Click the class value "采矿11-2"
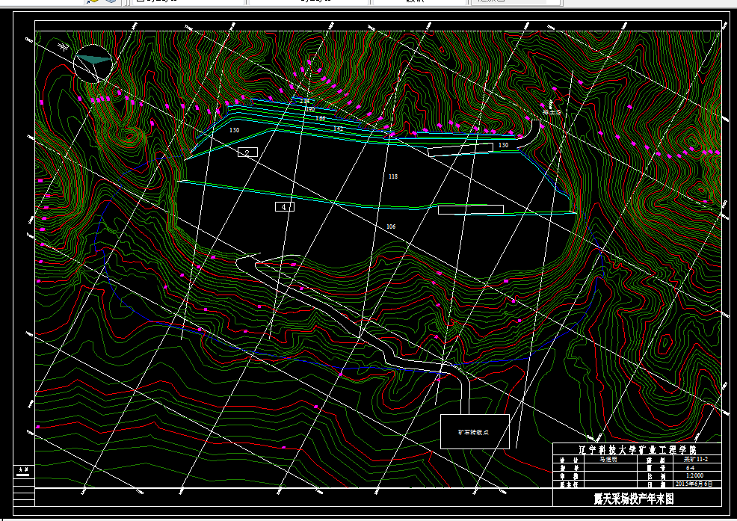 [x=696, y=460]
